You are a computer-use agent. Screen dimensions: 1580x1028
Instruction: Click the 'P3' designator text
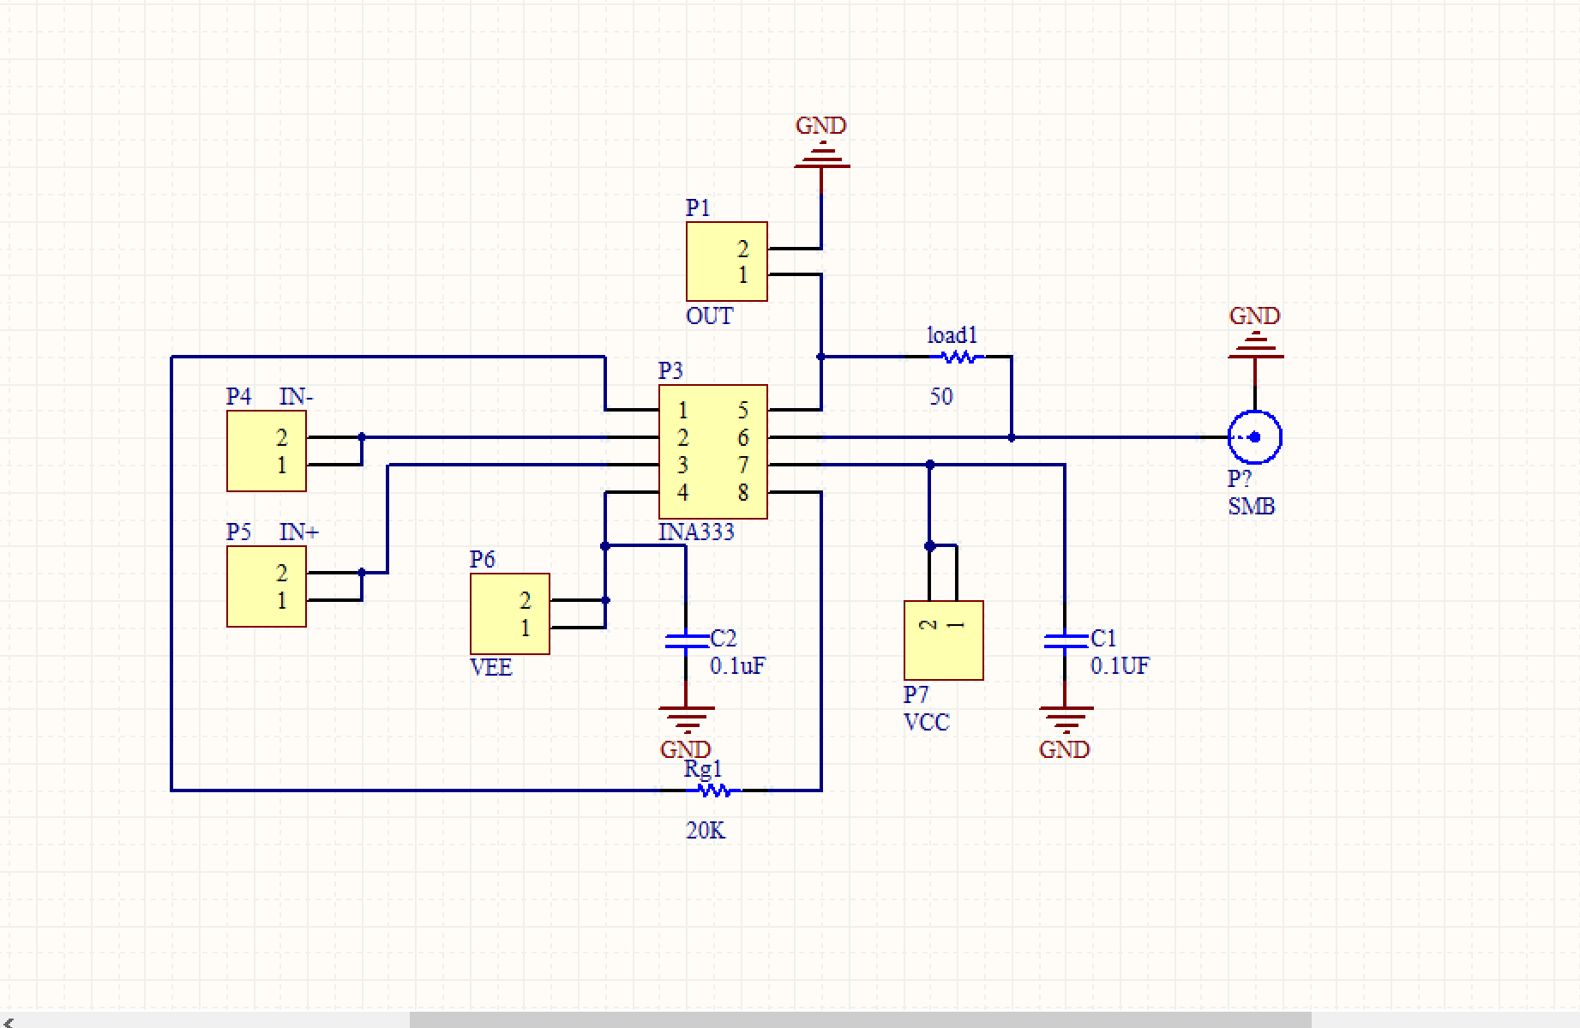670,371
